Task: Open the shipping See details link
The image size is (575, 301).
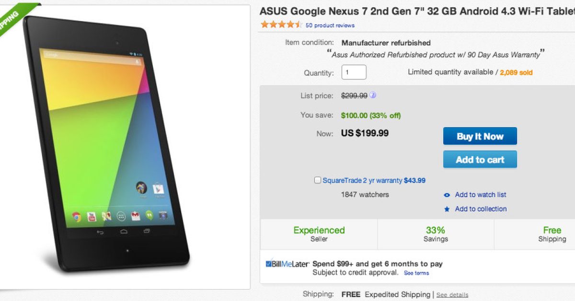Action: pos(452,295)
